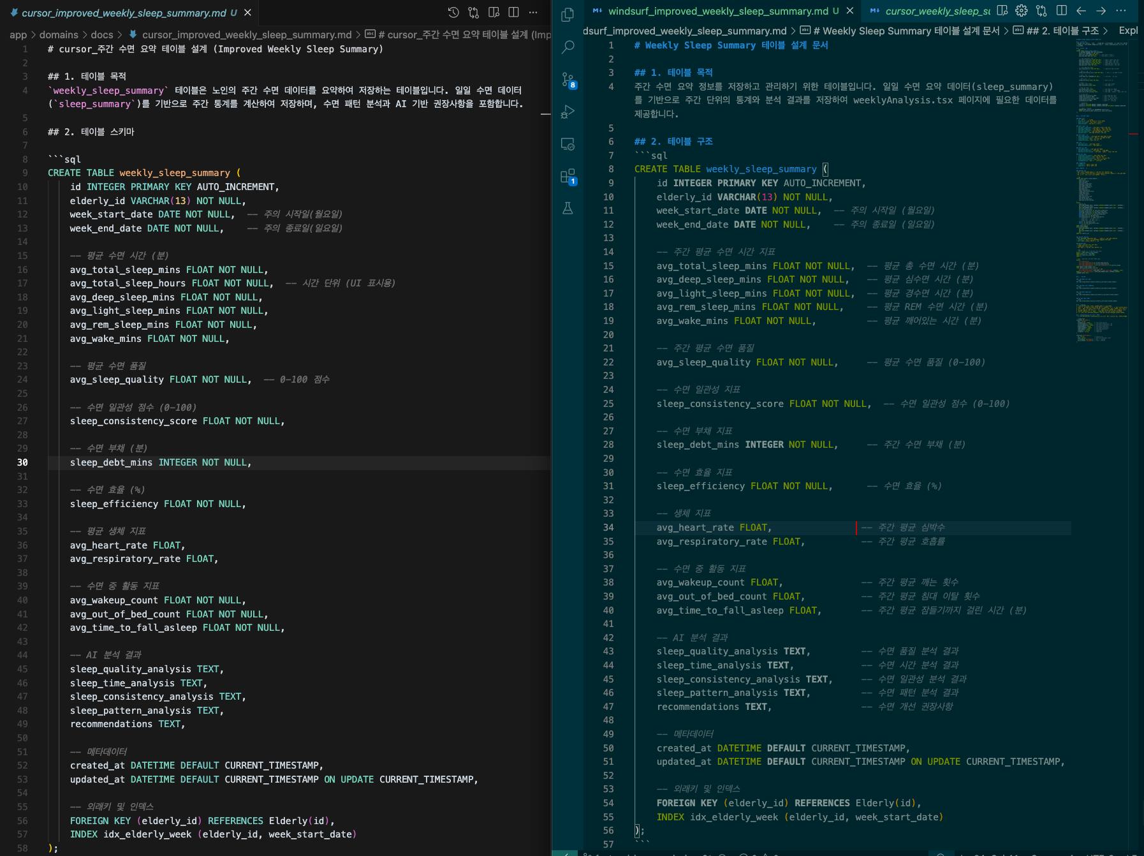Navigate back using the left arrow in right editor

point(1081,11)
